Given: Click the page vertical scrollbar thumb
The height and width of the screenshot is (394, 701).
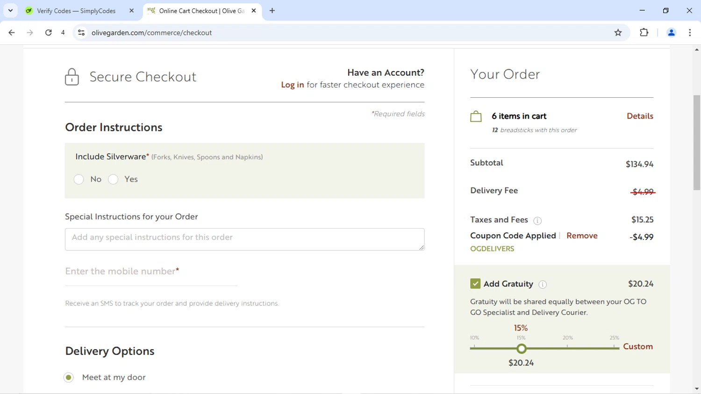Looking at the screenshot, I should tap(697, 143).
